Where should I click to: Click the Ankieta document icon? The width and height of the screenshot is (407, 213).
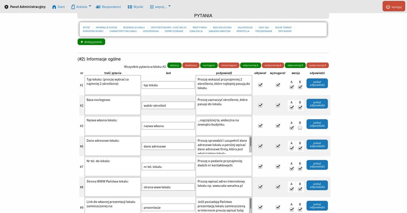73,7
